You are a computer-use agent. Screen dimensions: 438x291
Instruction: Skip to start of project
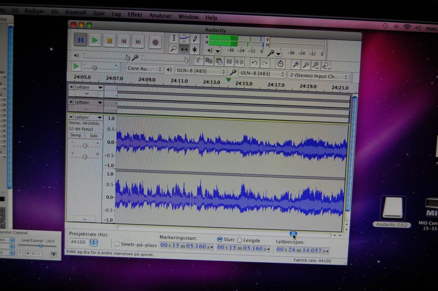[x=124, y=42]
